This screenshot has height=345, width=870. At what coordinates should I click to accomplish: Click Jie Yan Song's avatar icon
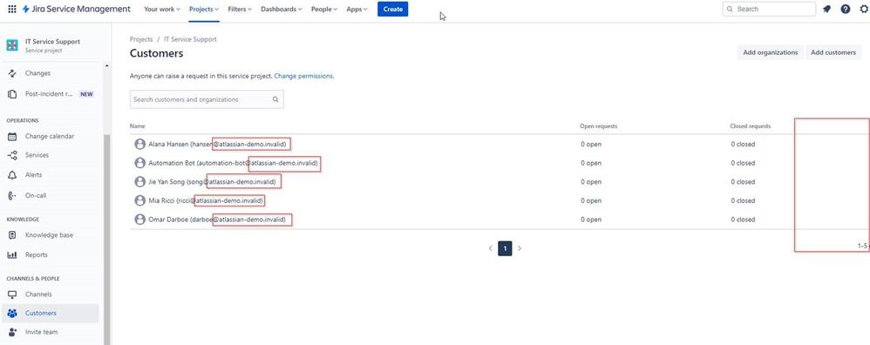(139, 182)
